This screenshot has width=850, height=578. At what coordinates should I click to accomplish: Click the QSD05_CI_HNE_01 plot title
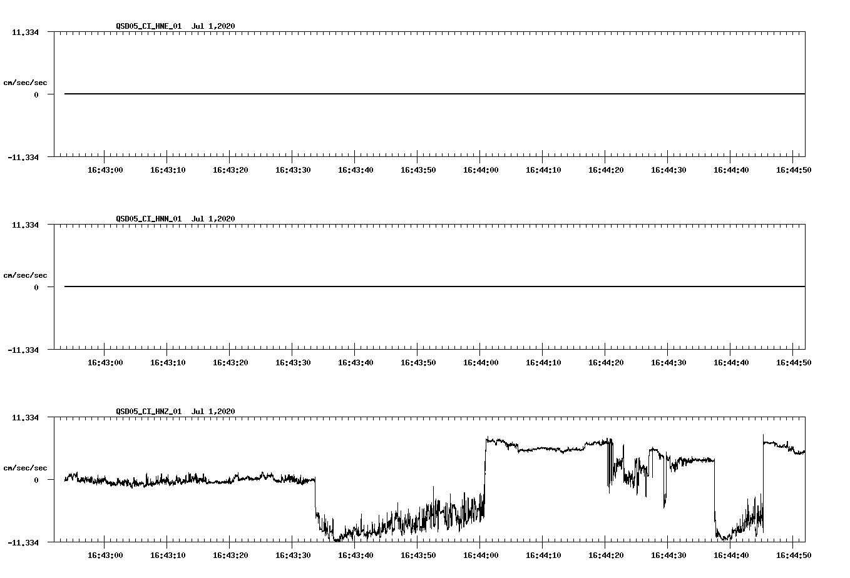175,26
